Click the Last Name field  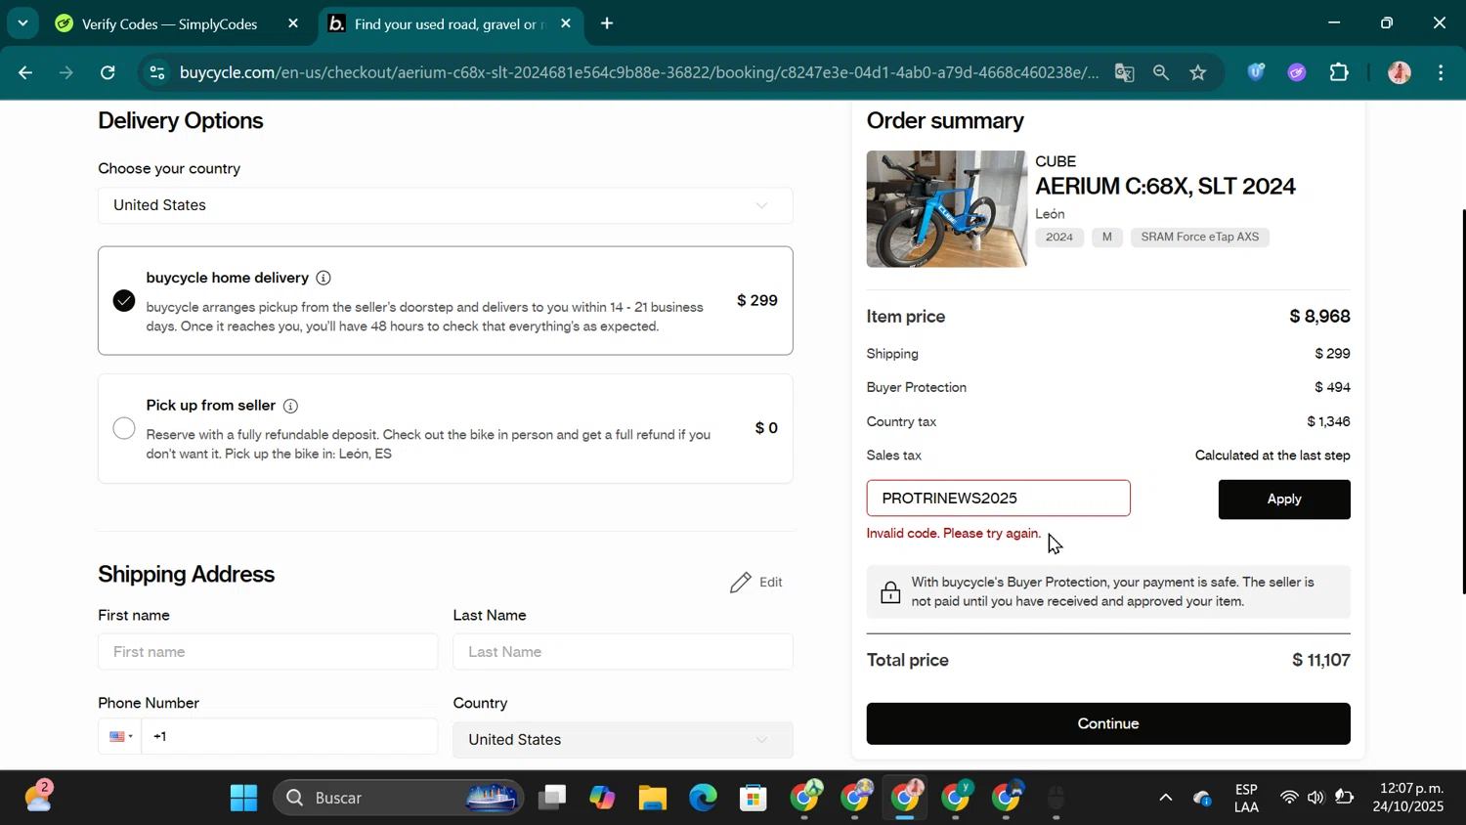pos(623,652)
